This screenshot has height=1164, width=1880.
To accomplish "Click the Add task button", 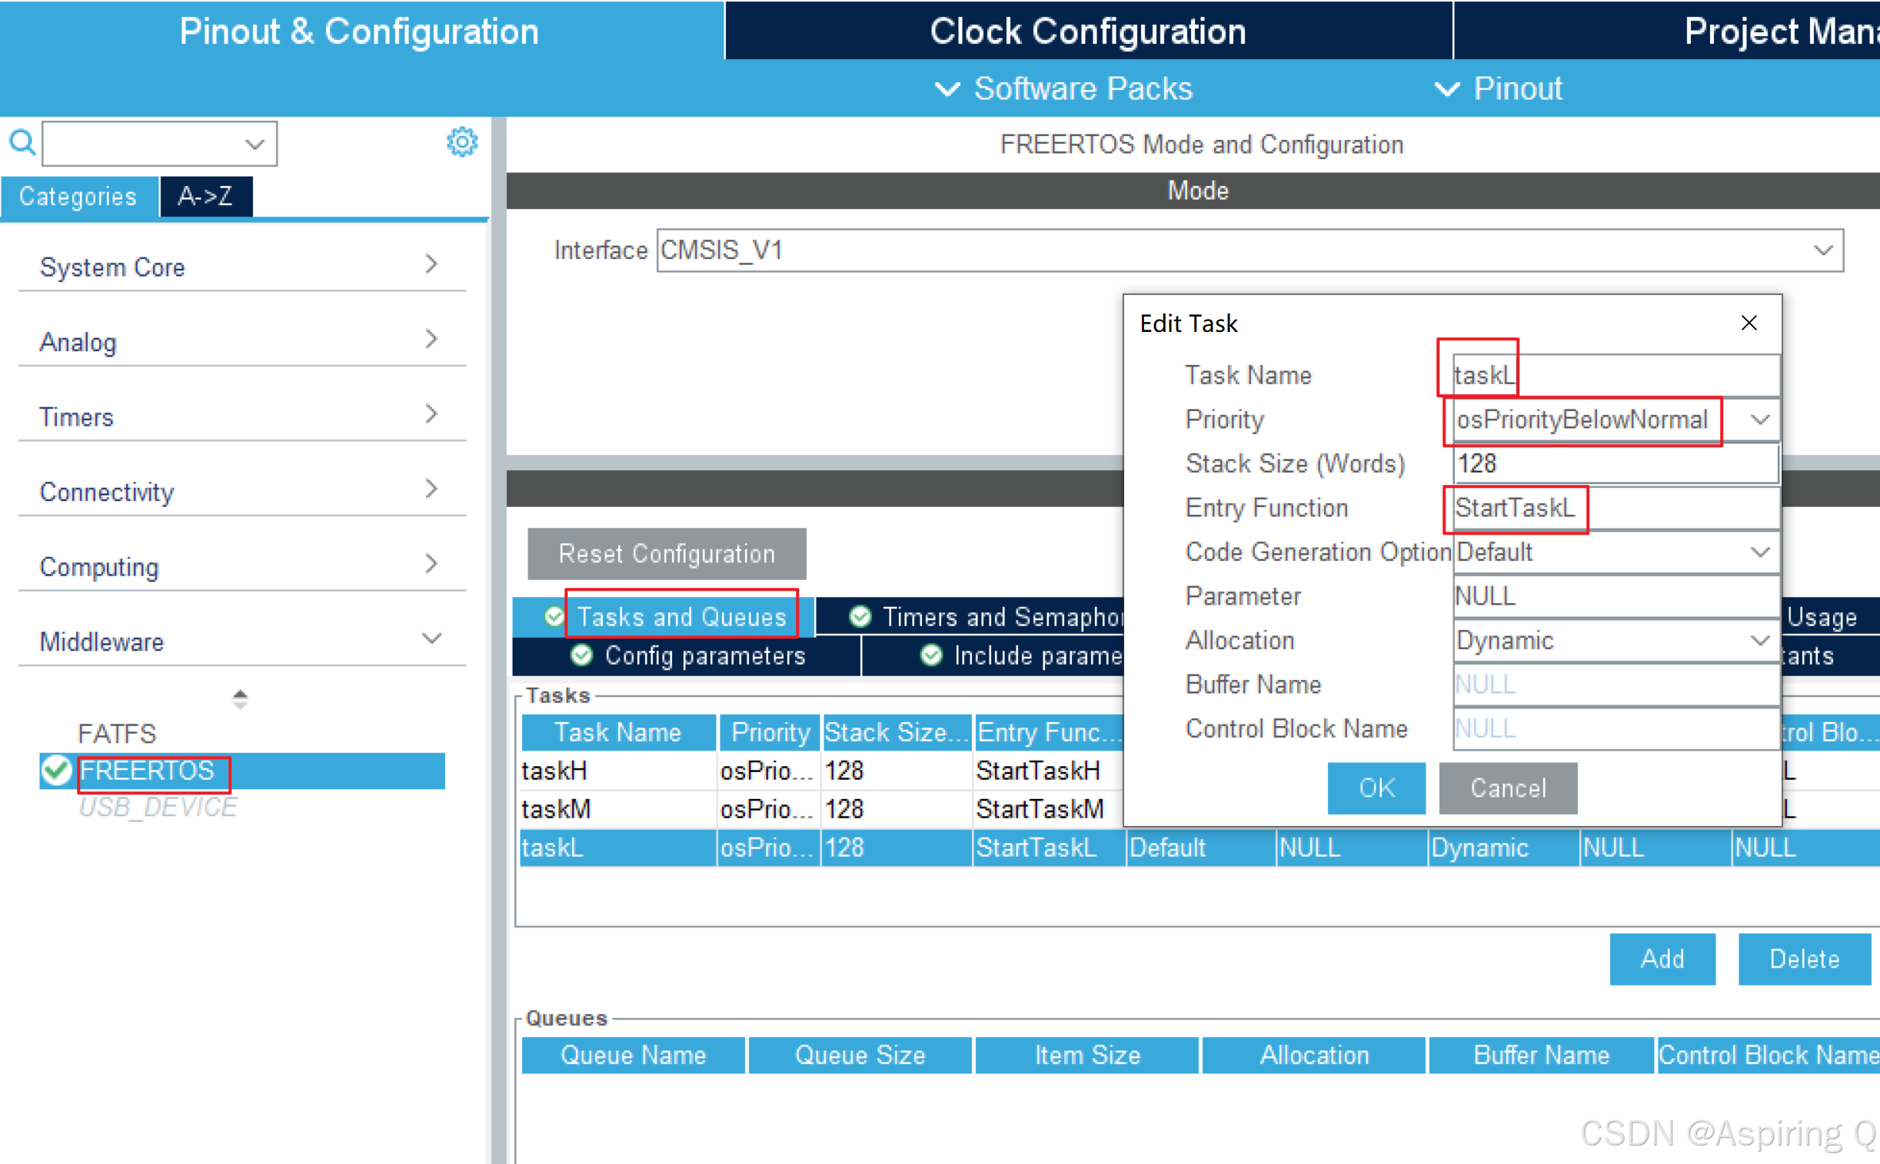I will coord(1662,958).
